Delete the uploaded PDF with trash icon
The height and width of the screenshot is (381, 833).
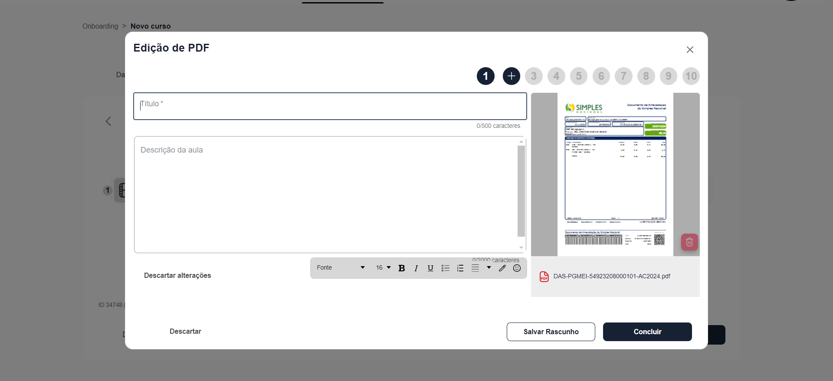pos(689,242)
